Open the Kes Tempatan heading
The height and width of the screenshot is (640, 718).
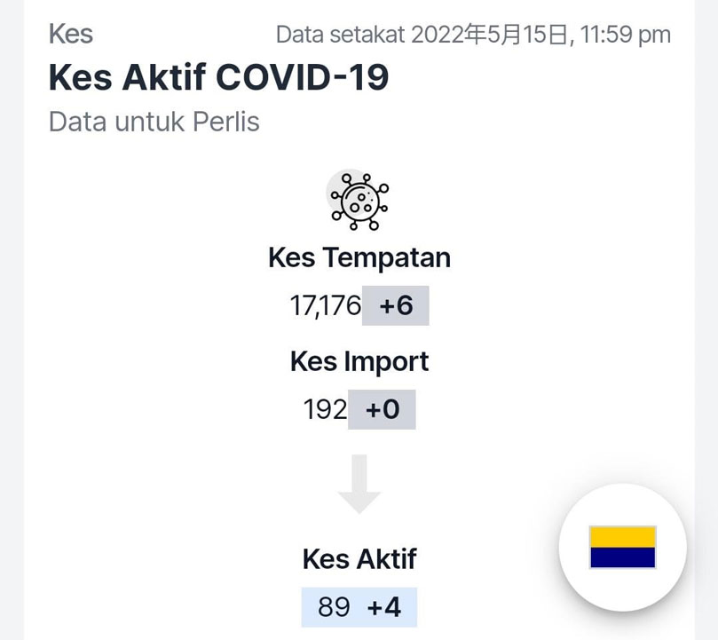pyautogui.click(x=359, y=257)
